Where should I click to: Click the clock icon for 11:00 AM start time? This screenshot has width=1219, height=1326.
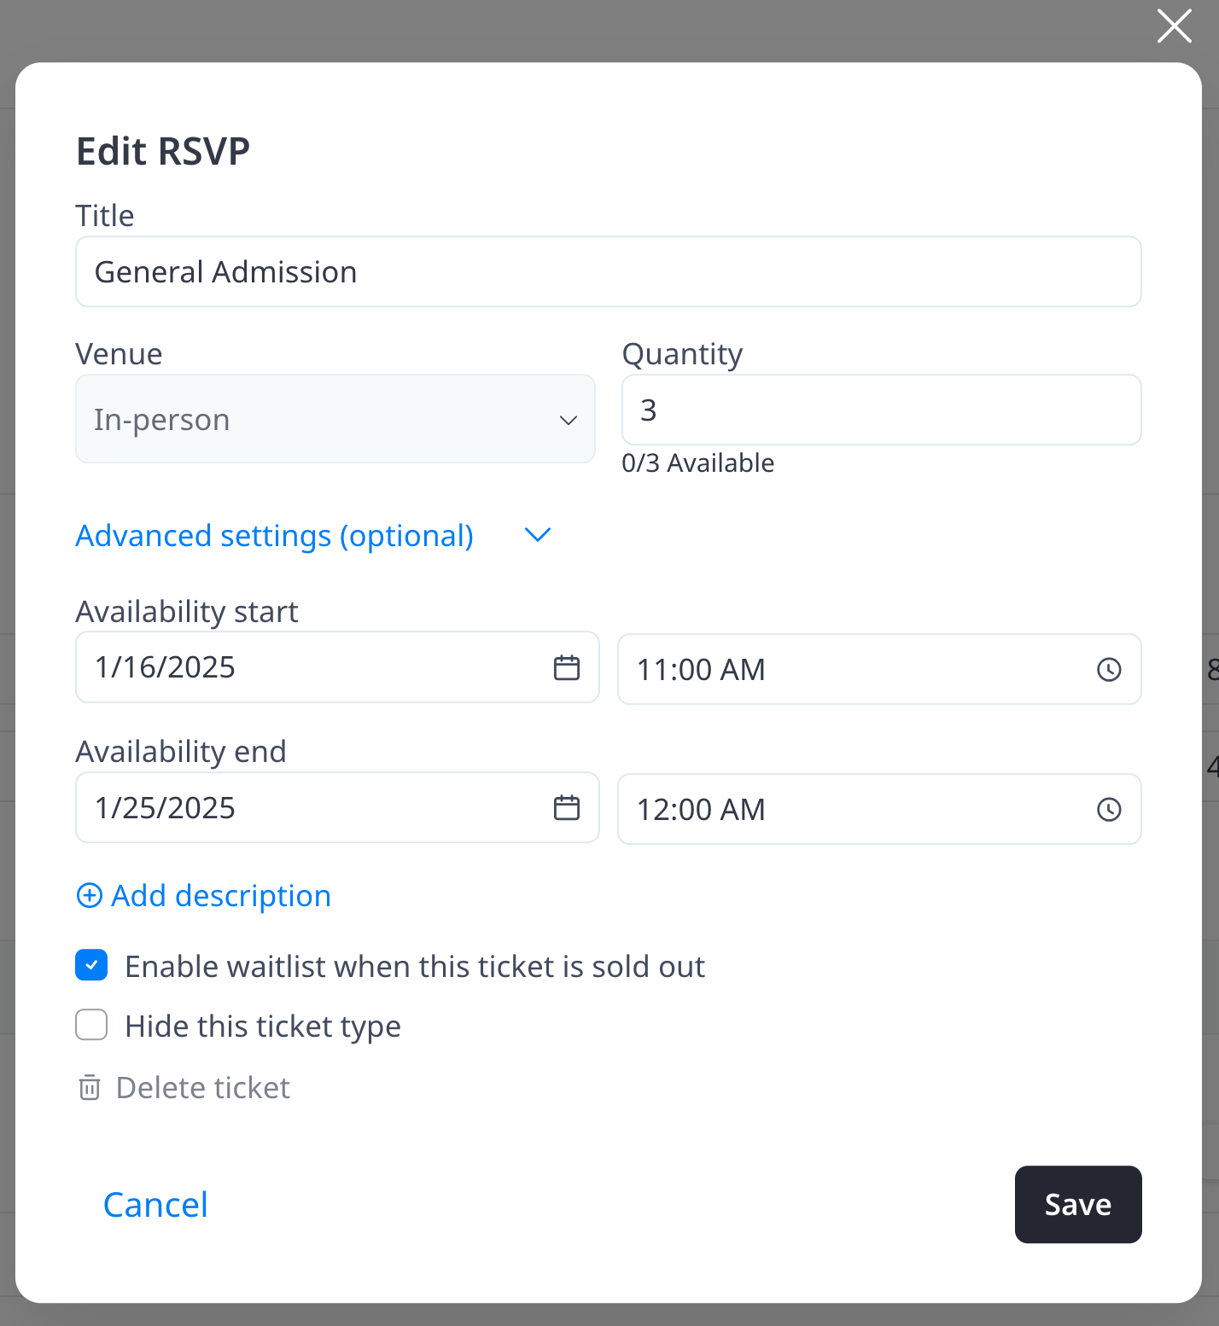click(1108, 670)
